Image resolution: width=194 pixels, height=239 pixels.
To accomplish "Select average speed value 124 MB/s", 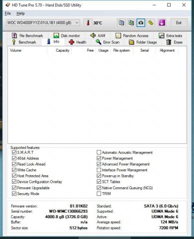I will click(169, 222).
